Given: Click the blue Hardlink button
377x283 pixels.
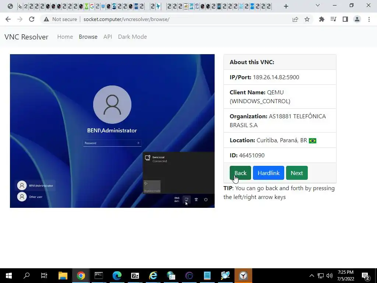Looking at the screenshot, I should pyautogui.click(x=268, y=173).
